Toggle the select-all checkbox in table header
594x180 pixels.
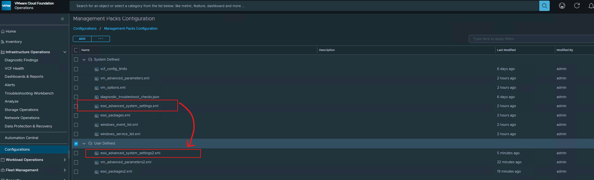click(x=76, y=50)
